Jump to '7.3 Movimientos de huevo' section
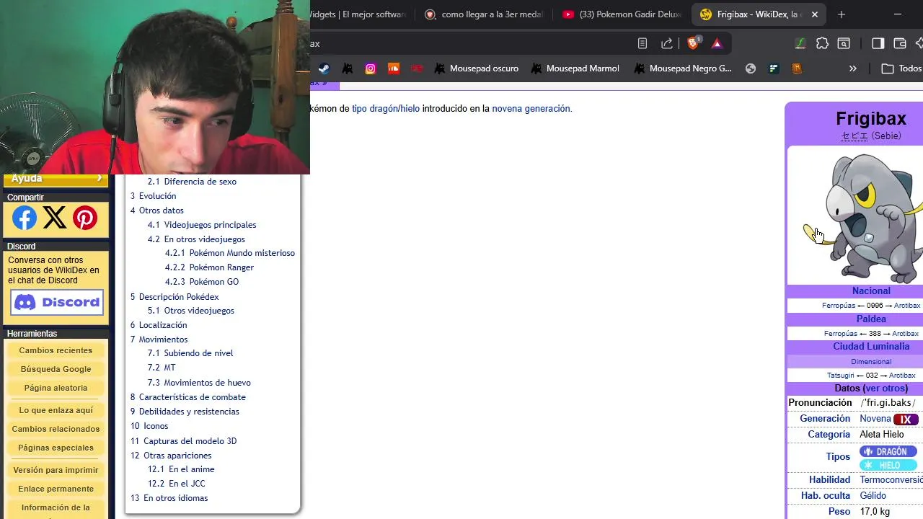 (199, 383)
